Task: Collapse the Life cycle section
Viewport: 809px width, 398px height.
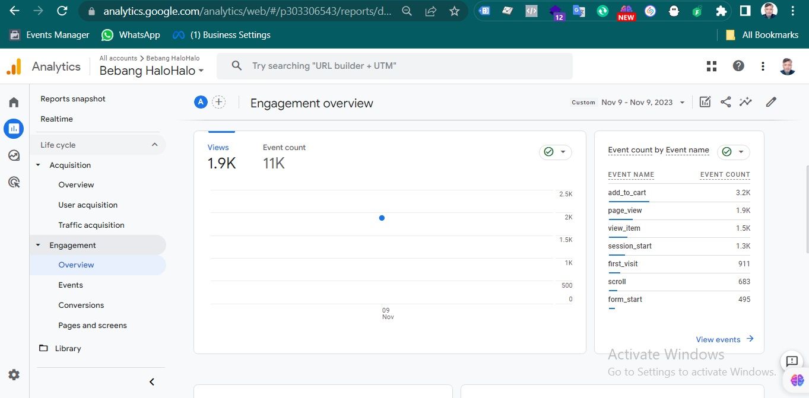Action: (154, 145)
